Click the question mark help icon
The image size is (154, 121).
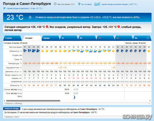[x=148, y=38]
